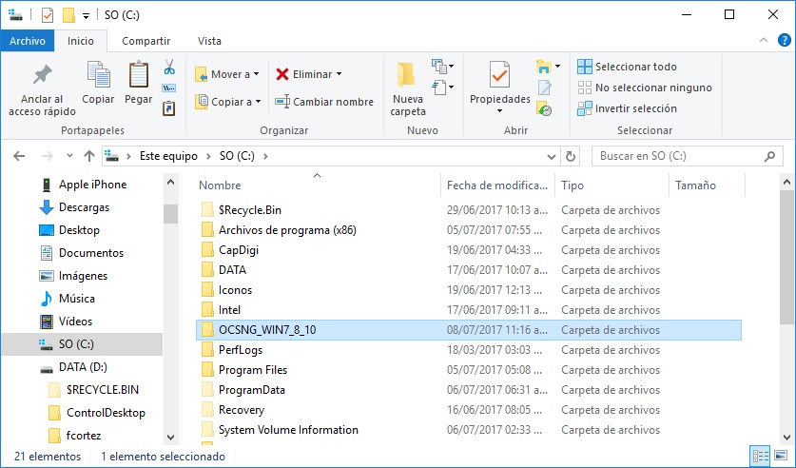Open the Help question mark icon
Image resolution: width=796 pixels, height=468 pixels.
point(785,40)
